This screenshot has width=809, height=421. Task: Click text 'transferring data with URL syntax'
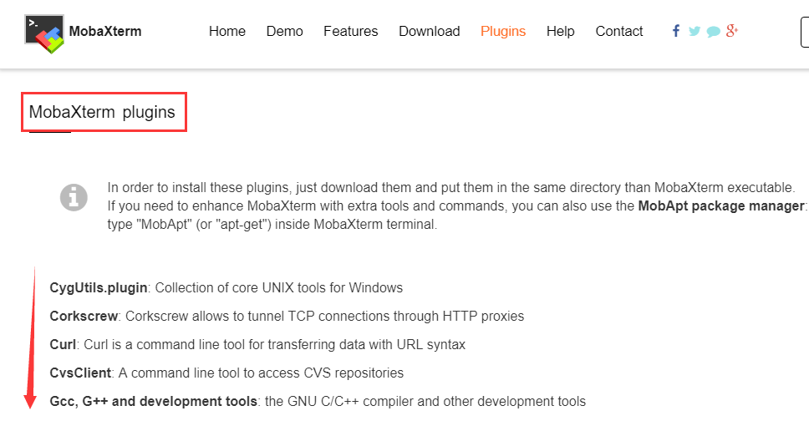[366, 345]
